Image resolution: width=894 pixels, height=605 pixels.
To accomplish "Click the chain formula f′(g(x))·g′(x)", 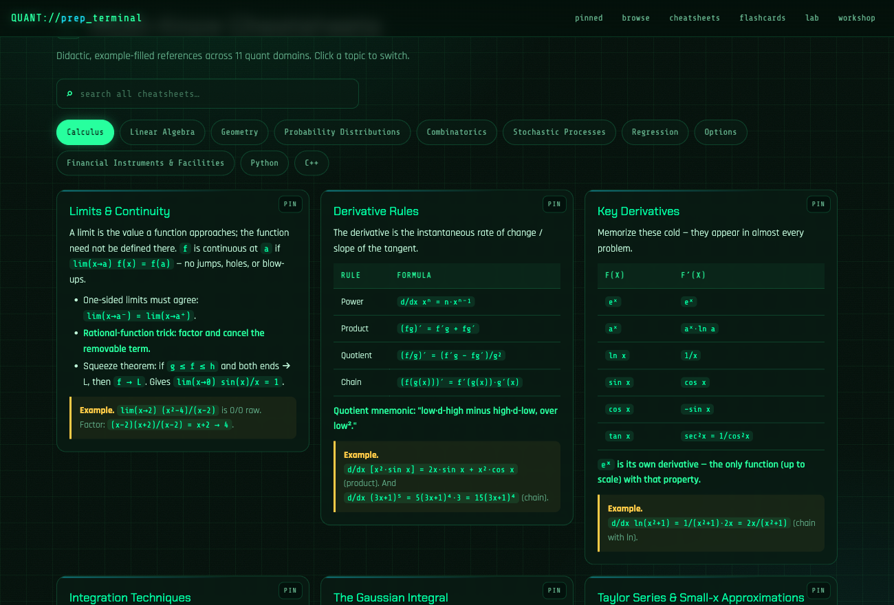I will pyautogui.click(x=460, y=382).
